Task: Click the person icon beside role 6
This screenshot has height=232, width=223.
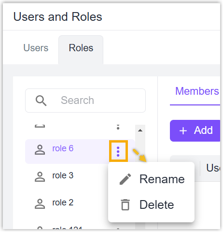Action: coord(40,150)
